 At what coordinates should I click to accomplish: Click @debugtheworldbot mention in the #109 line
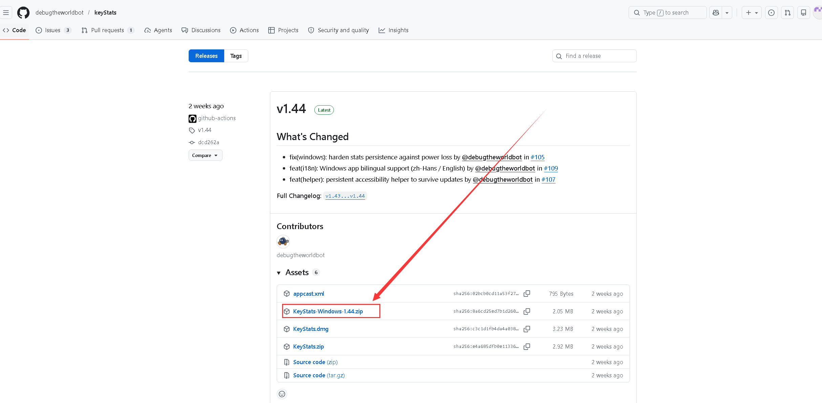point(505,168)
